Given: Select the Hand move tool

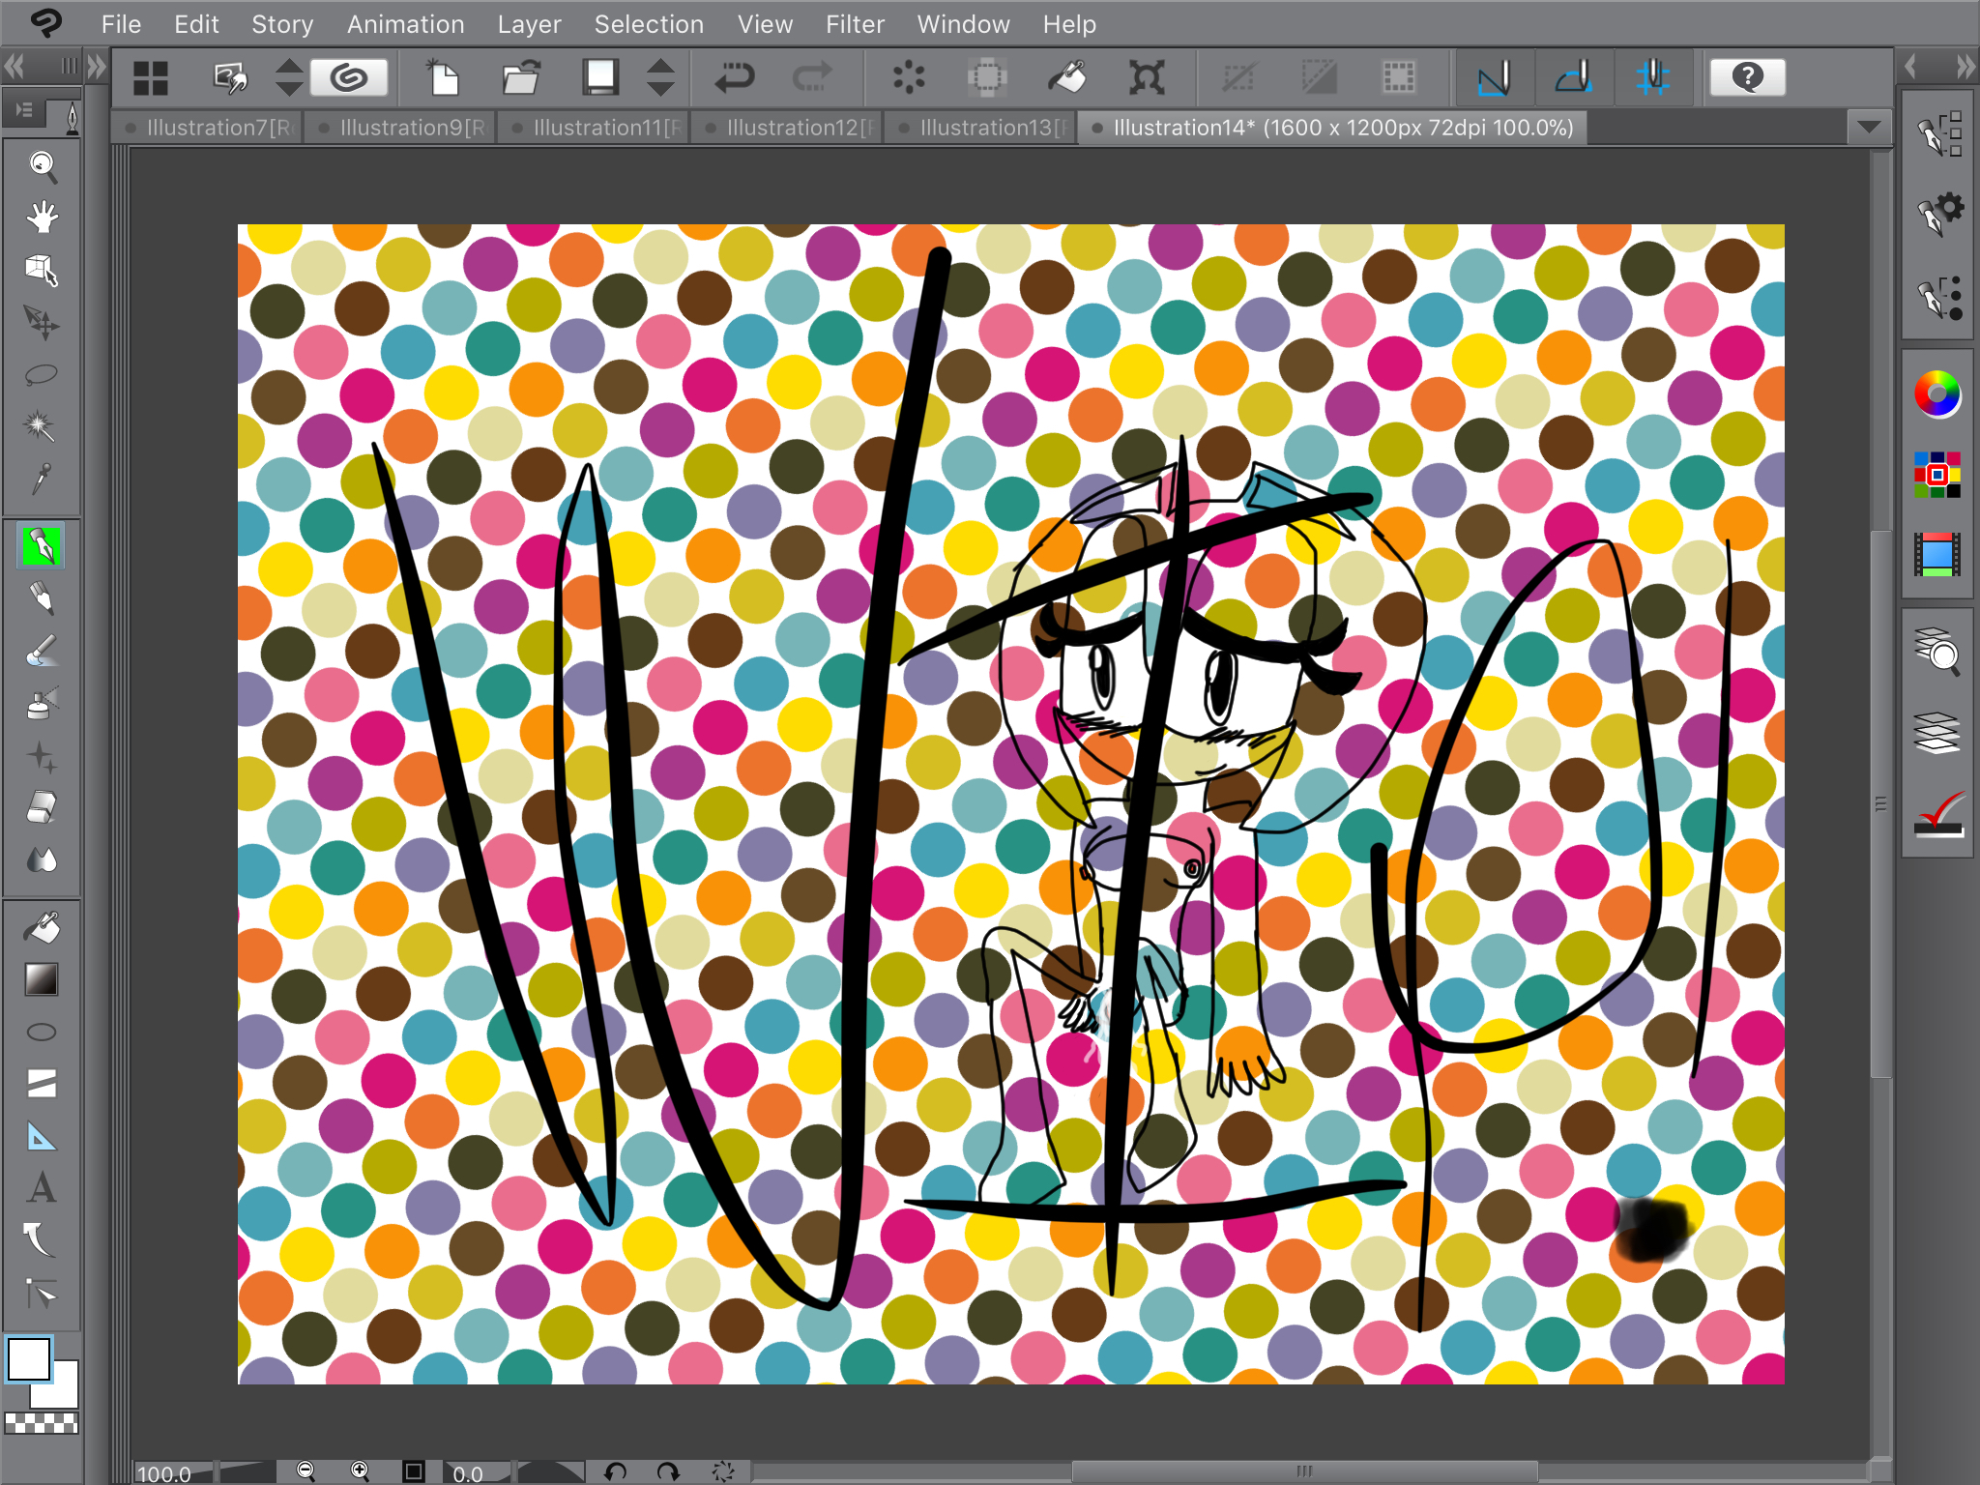Looking at the screenshot, I should pyautogui.click(x=42, y=218).
